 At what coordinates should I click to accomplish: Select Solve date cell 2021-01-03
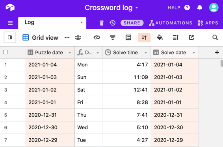pyautogui.click(x=175, y=77)
